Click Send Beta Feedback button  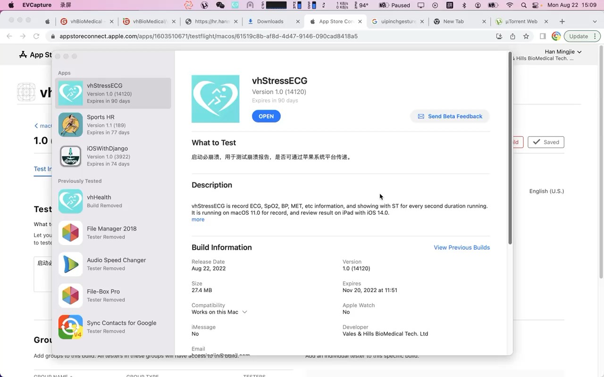point(450,116)
